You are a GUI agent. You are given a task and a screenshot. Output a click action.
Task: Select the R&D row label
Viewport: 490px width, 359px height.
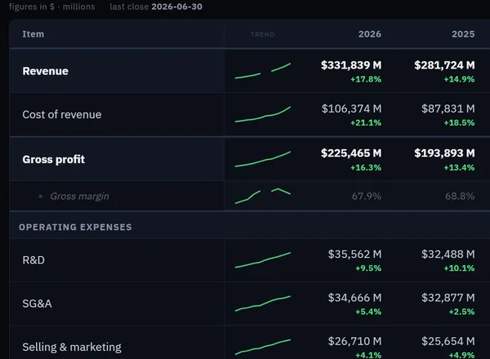point(33,260)
